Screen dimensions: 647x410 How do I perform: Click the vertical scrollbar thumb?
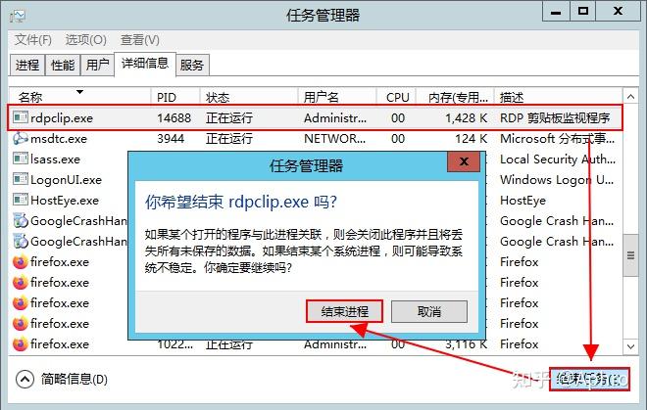point(630,255)
